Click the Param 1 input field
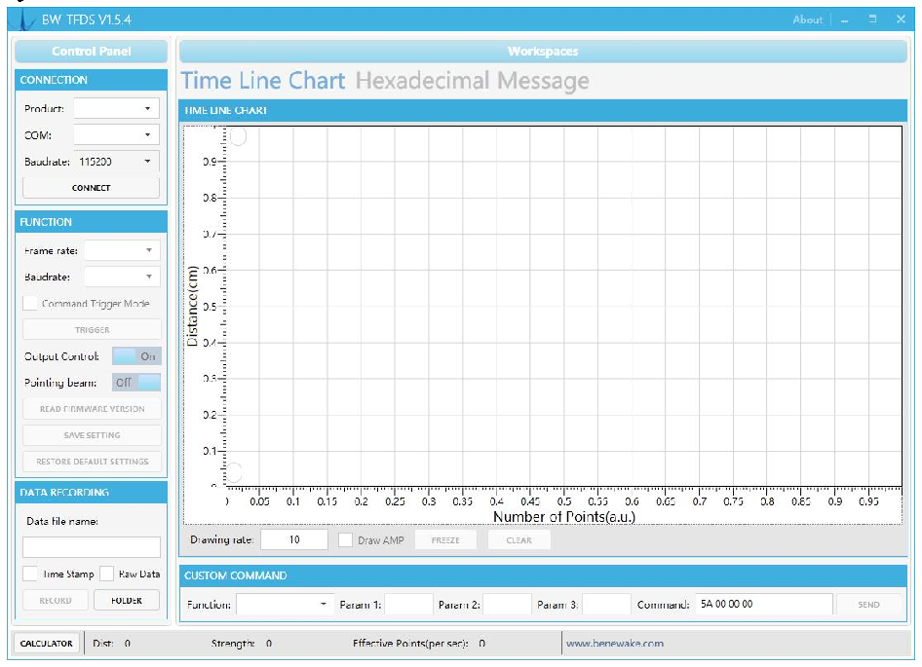The width and height of the screenshot is (922, 667). [x=408, y=604]
